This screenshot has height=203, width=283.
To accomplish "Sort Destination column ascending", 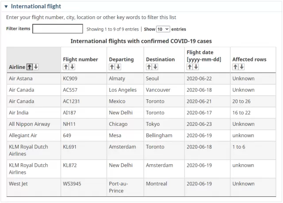I will click(x=149, y=67).
